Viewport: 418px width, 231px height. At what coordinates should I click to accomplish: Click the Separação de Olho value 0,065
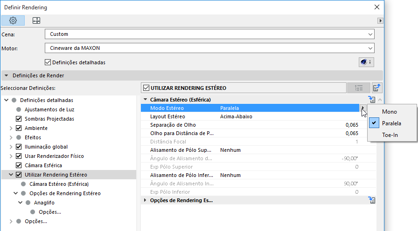352,125
